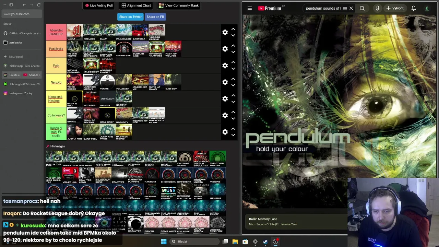Viewport: 439px width, 247px height.
Task: Open the Alignment Chart
Action: click(x=136, y=5)
